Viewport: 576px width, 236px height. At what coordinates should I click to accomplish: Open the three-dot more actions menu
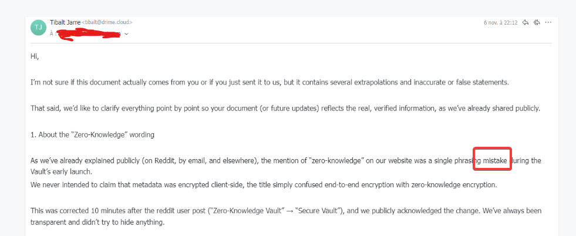pos(548,22)
